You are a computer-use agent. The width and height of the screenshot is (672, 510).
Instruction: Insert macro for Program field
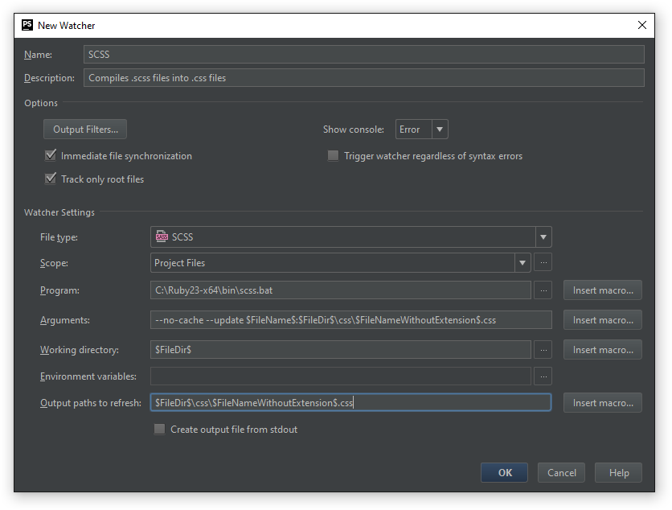point(602,290)
